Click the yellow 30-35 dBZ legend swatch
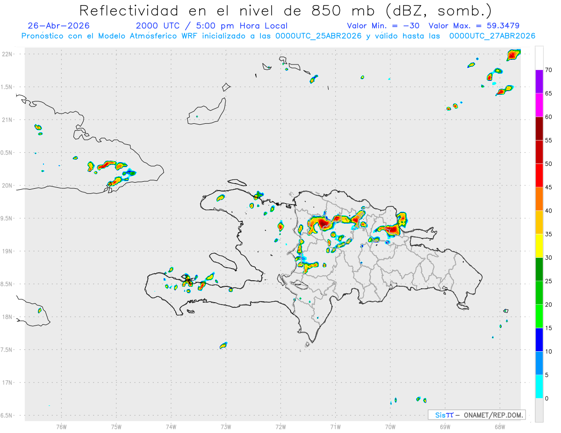The height and width of the screenshot is (433, 561). coord(539,246)
